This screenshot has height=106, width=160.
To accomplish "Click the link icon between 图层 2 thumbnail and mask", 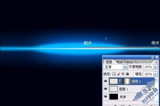I will click(120, 81).
